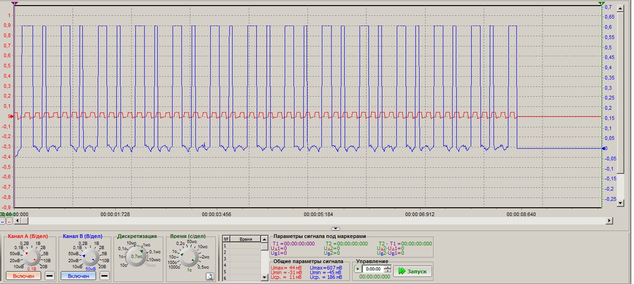The height and width of the screenshot is (284, 634).
Task: Click the 'Umax=607 мВ' channel B reading
Action: click(326, 268)
